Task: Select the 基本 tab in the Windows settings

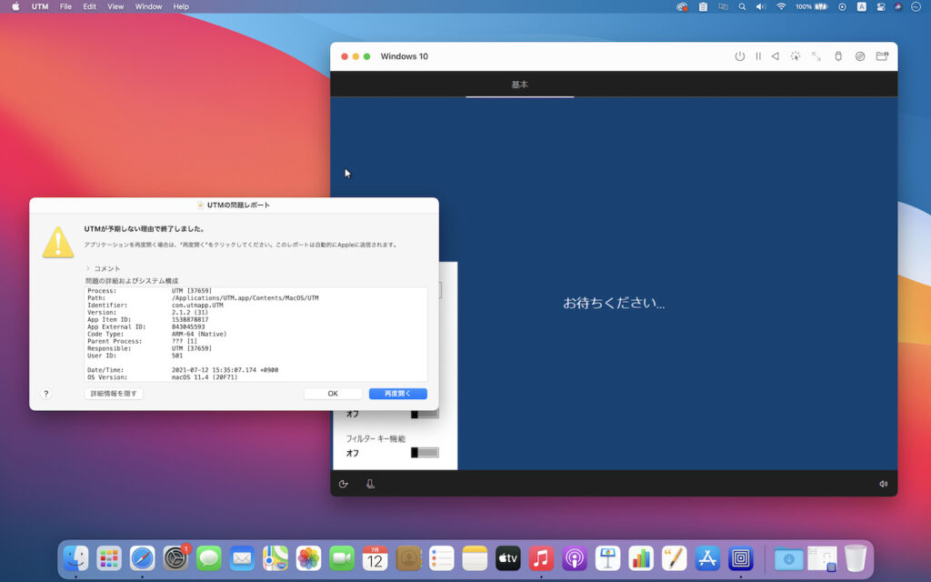Action: 519,85
